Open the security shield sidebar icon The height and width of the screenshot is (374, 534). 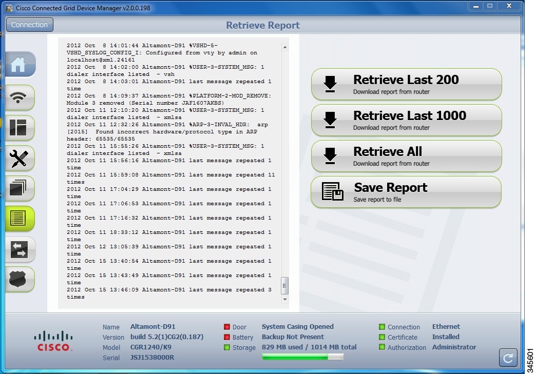click(20, 280)
